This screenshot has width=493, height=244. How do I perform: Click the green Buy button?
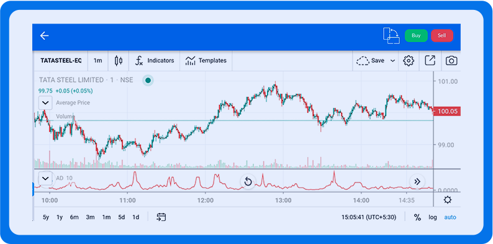[416, 35]
